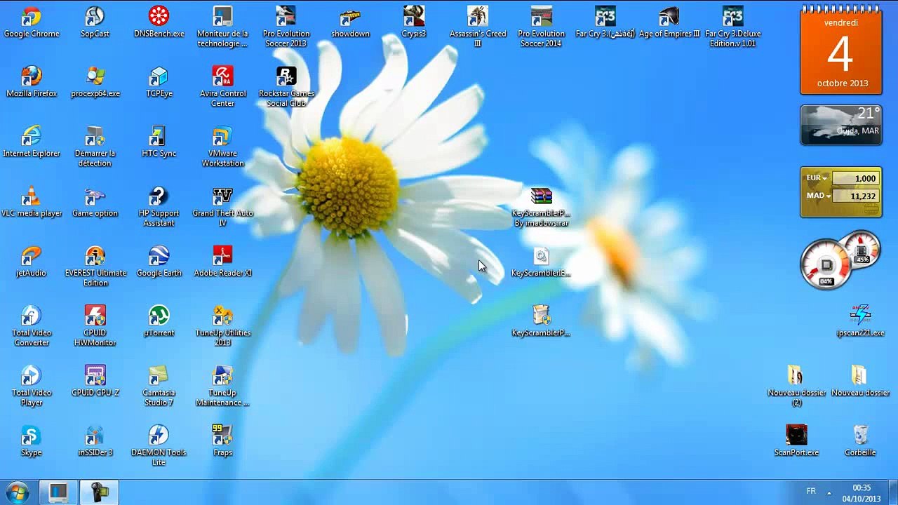The width and height of the screenshot is (898, 505).
Task: Click the Oujda weather gadget
Action: (841, 125)
